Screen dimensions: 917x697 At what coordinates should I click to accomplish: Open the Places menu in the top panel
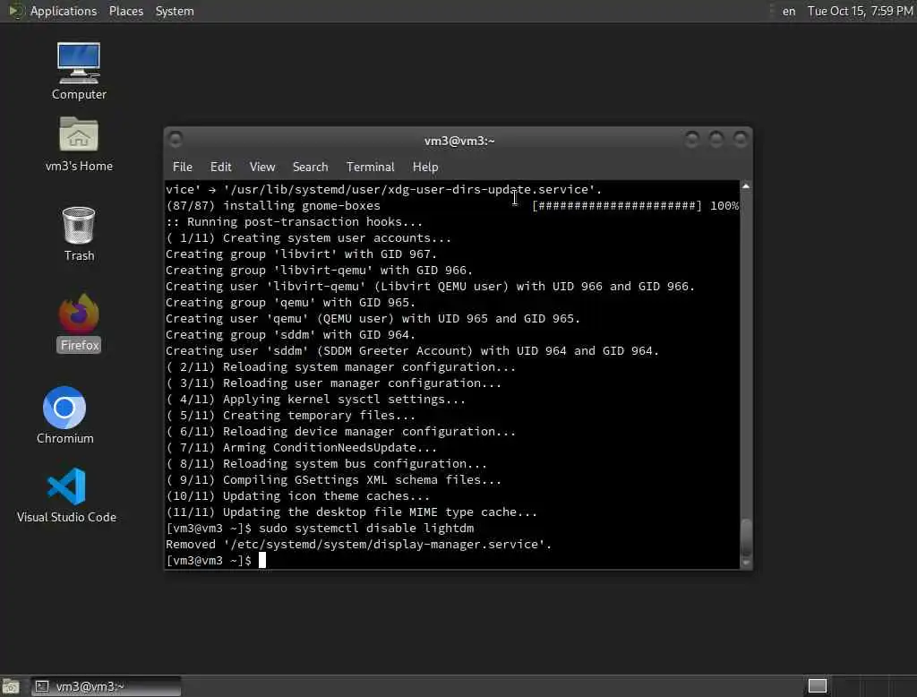point(125,11)
